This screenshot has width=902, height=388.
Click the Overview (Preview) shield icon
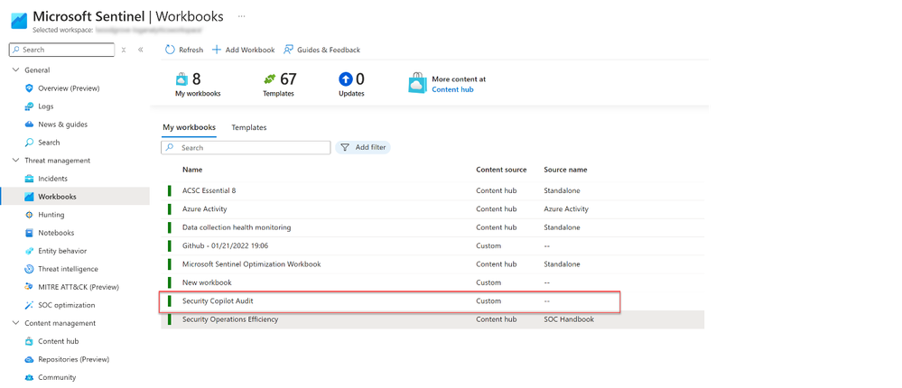point(29,88)
